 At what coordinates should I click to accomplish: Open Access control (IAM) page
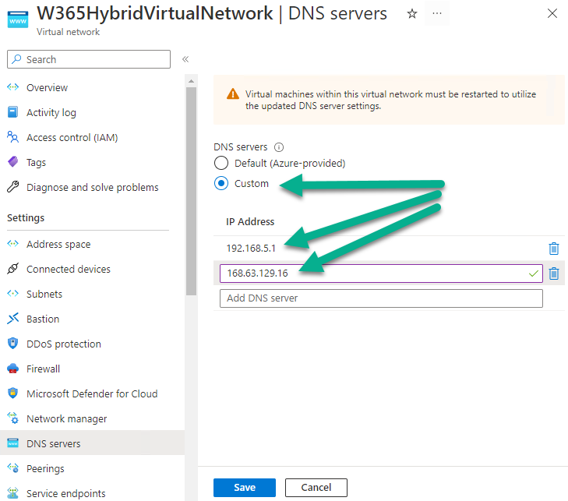click(72, 138)
